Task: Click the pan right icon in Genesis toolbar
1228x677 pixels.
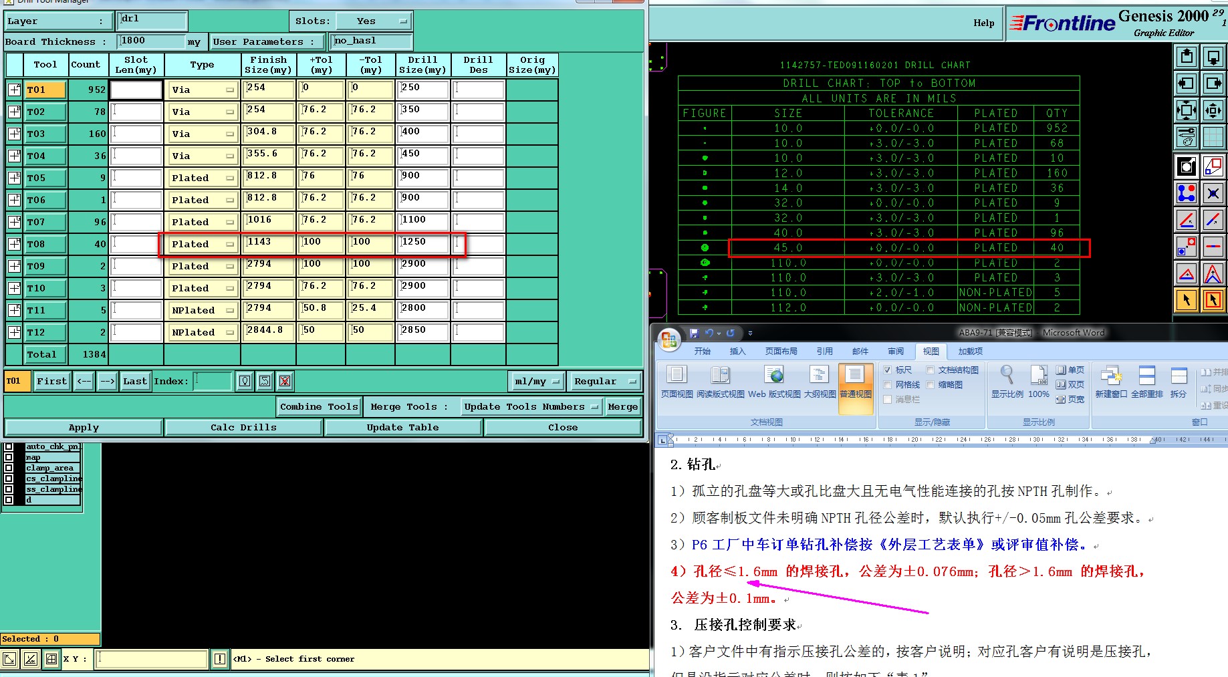Action: (1213, 84)
